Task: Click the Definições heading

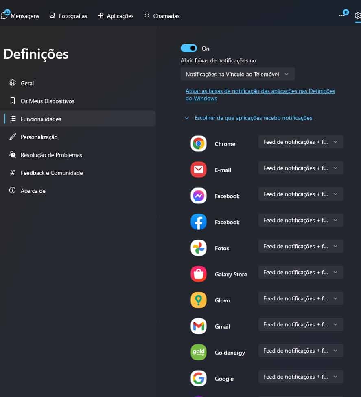Action: (36, 54)
